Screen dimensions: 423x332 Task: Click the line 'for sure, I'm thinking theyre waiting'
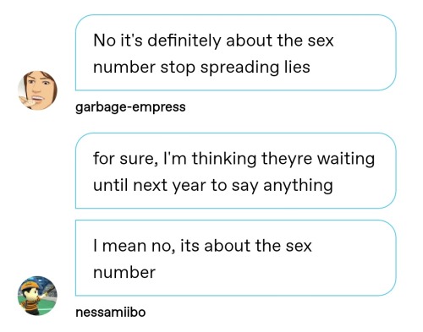(234, 159)
